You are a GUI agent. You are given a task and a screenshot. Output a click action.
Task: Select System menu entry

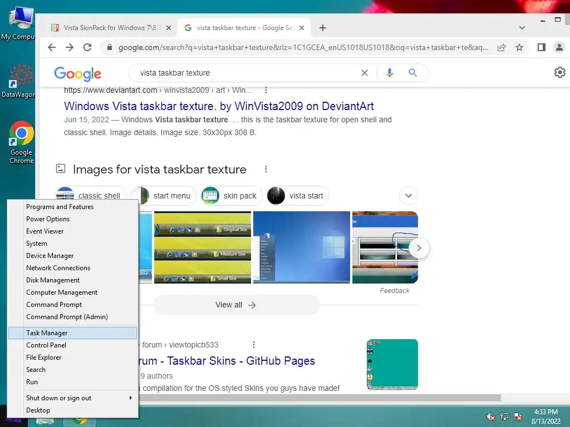[73, 244]
